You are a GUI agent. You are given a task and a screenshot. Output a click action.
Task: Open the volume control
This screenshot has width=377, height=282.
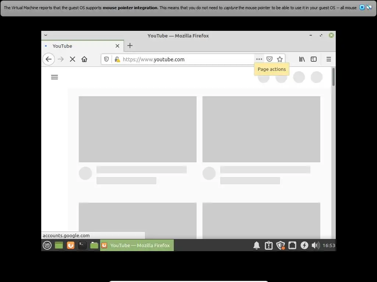(x=316, y=245)
